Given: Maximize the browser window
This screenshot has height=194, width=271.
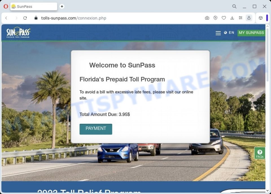Looking at the screenshot, I should (254, 6).
